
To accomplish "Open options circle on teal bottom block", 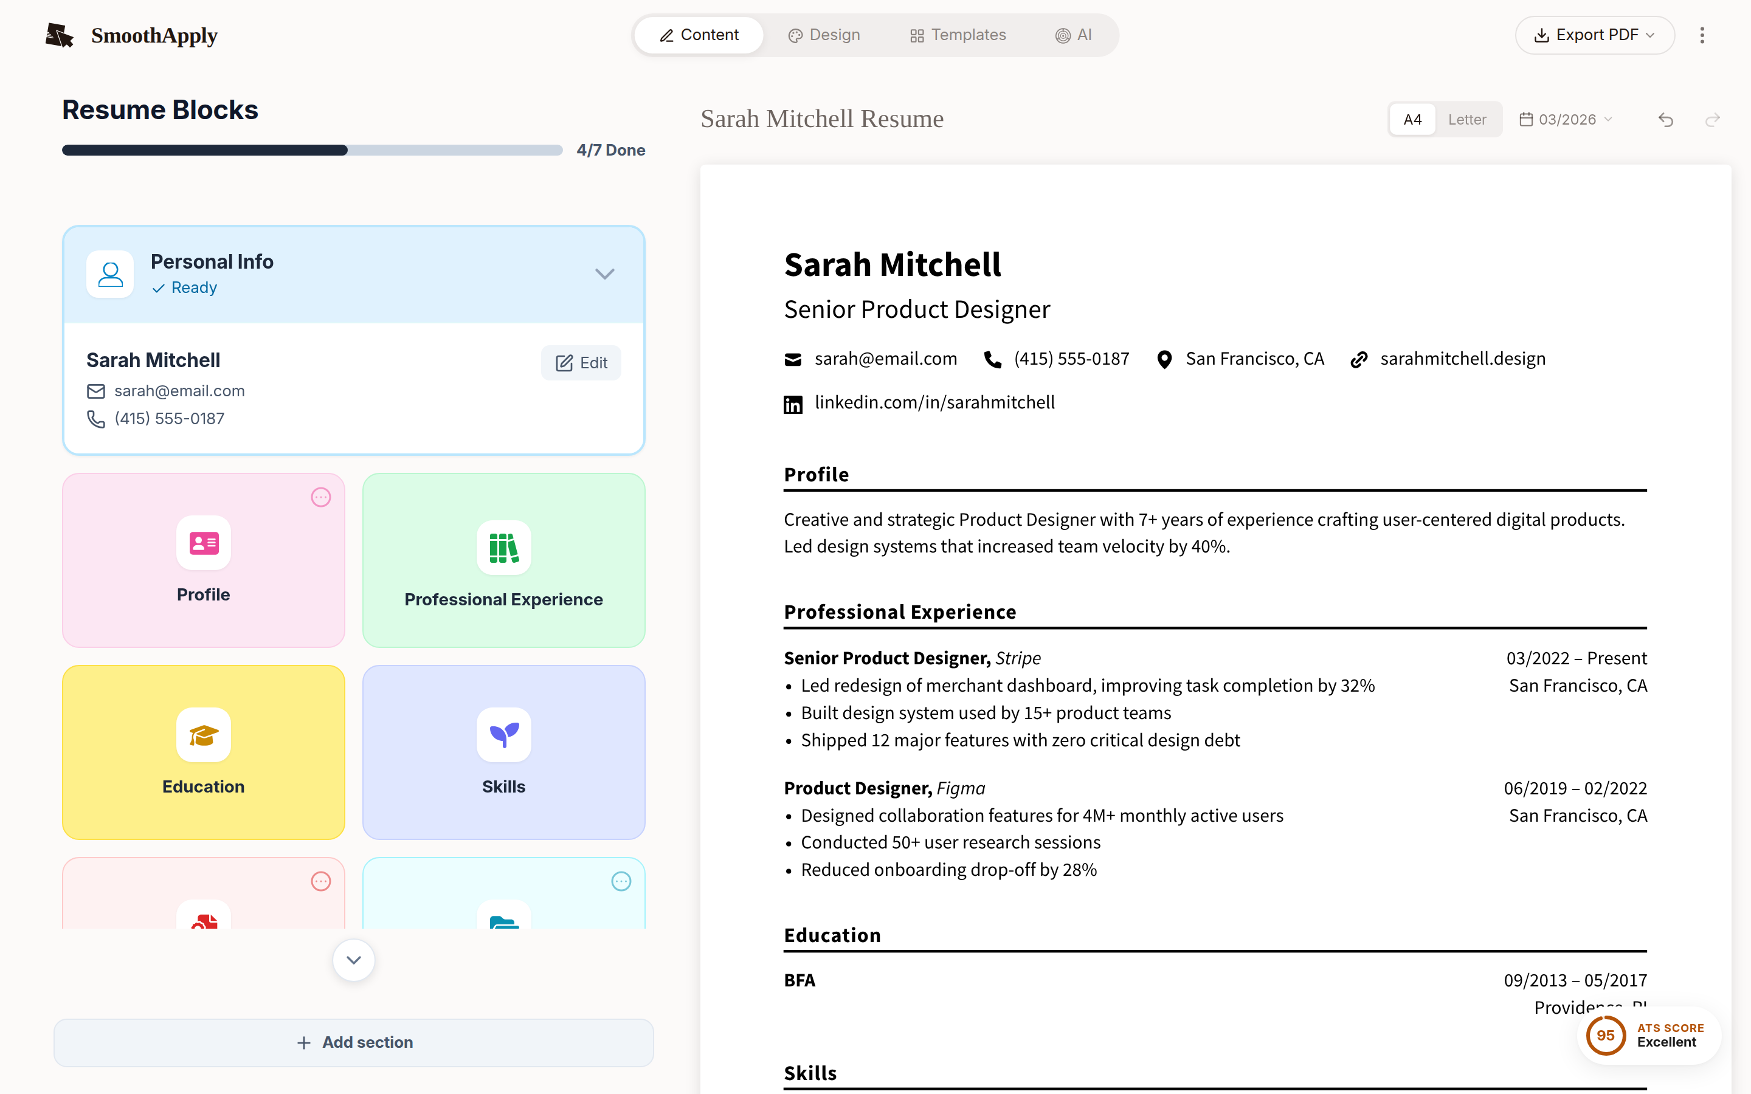I will [x=621, y=881].
